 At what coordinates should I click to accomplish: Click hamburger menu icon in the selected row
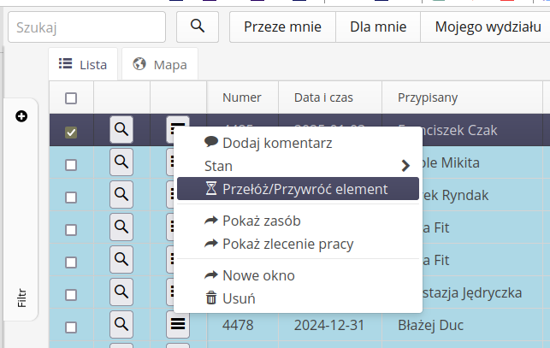pos(176,128)
